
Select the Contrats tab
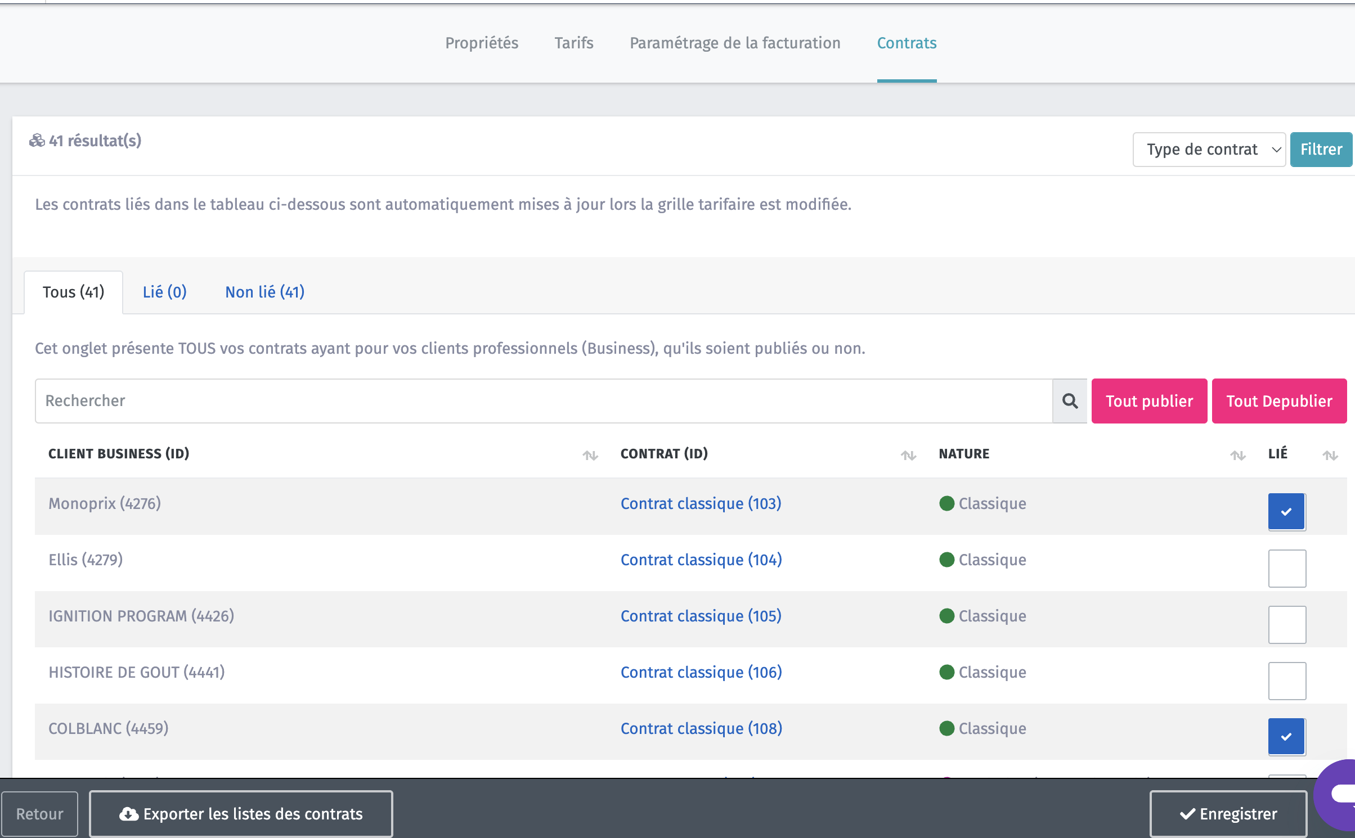click(x=907, y=43)
